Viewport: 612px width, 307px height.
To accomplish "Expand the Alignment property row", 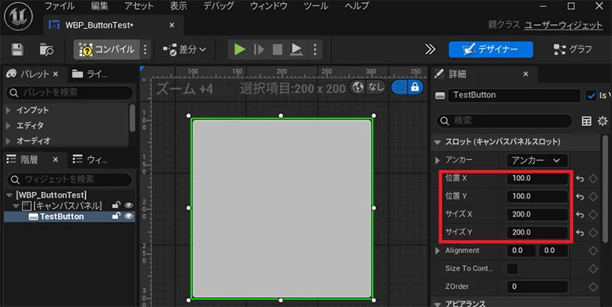I will (437, 251).
